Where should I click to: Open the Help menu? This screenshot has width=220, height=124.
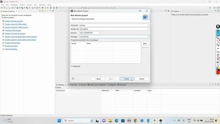tap(49, 5)
